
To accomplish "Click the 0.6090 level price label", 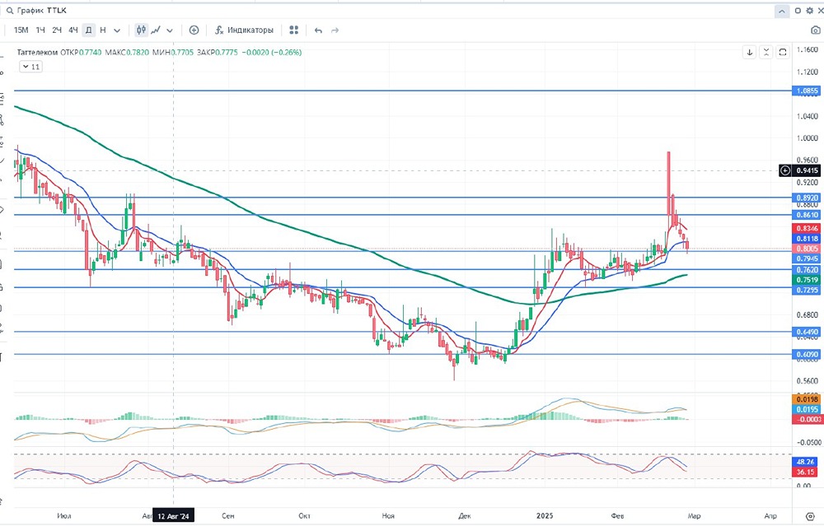I will tap(808, 354).
